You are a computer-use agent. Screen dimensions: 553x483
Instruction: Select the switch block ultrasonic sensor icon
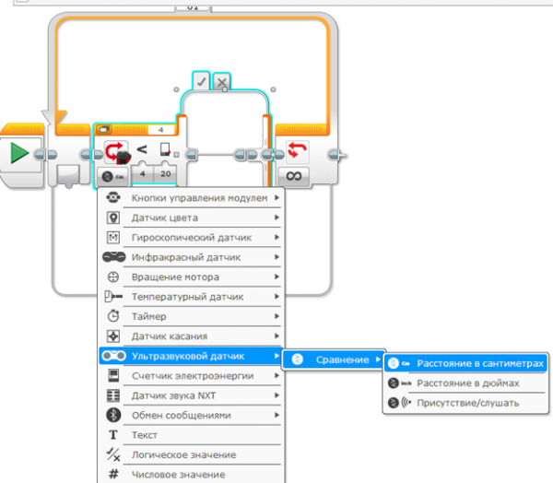coord(117,152)
